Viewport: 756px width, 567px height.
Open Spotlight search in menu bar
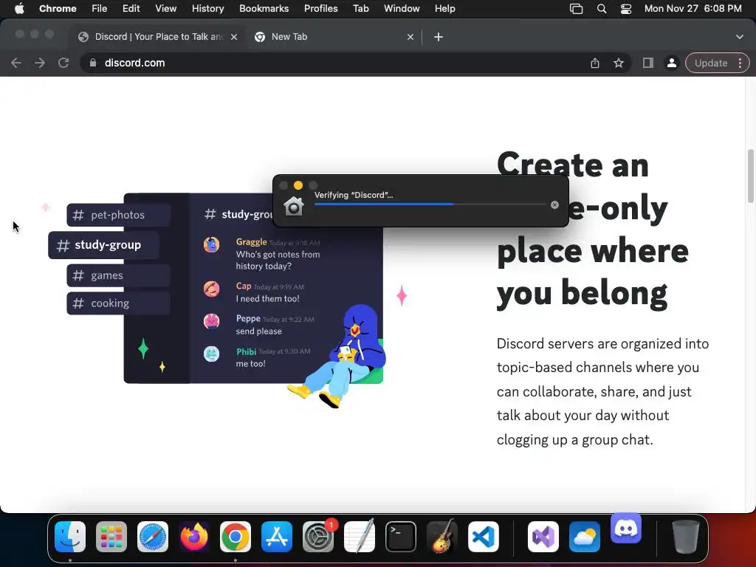(601, 9)
